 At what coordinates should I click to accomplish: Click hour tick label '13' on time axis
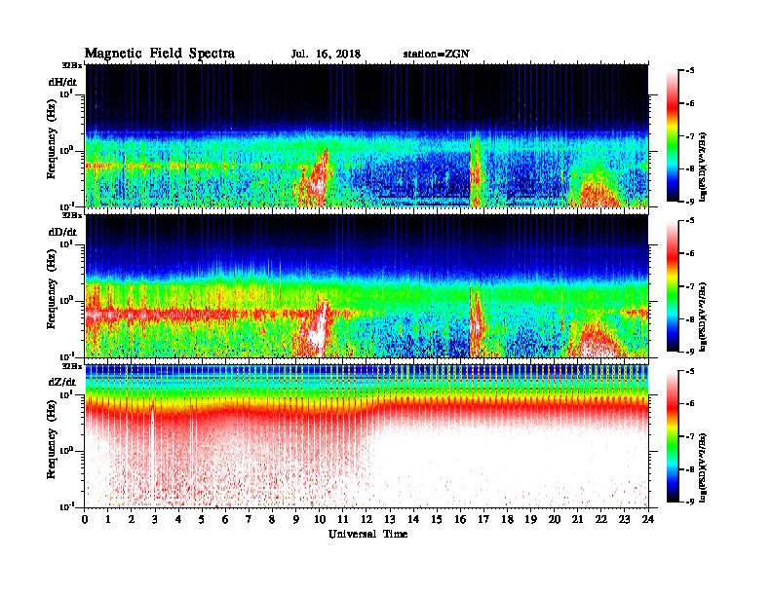390,520
